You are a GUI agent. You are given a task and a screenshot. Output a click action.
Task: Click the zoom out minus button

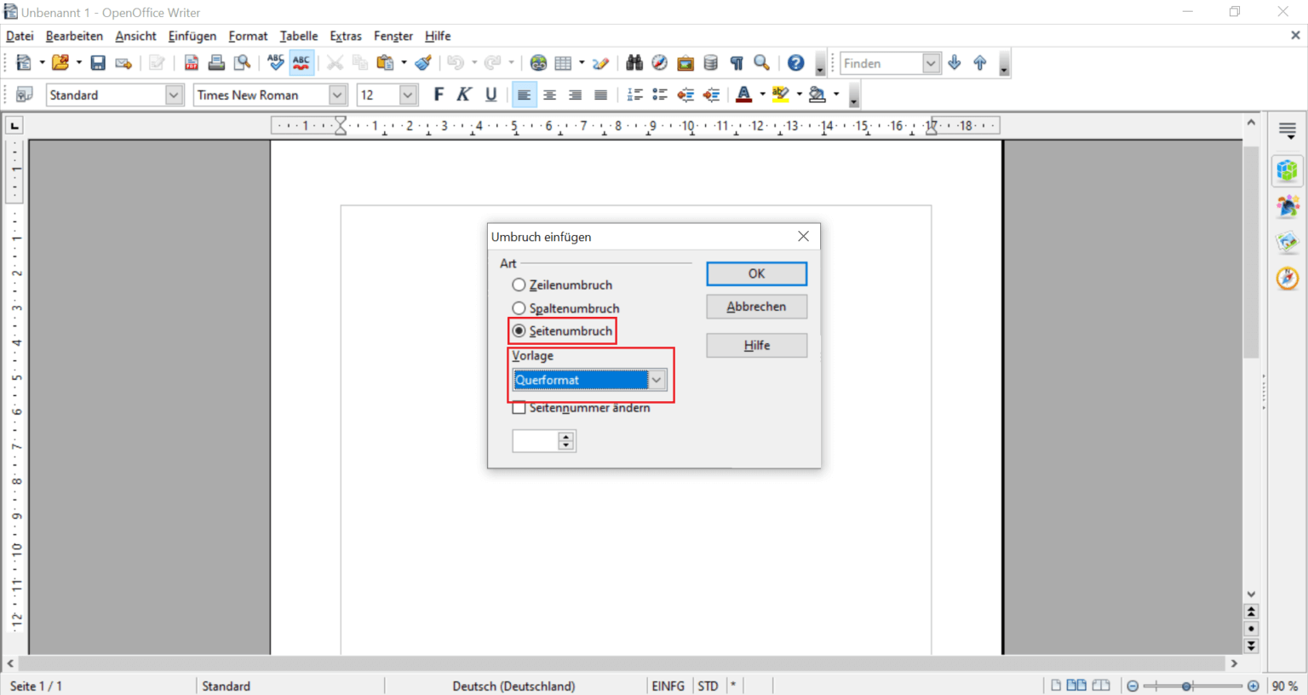coord(1133,686)
